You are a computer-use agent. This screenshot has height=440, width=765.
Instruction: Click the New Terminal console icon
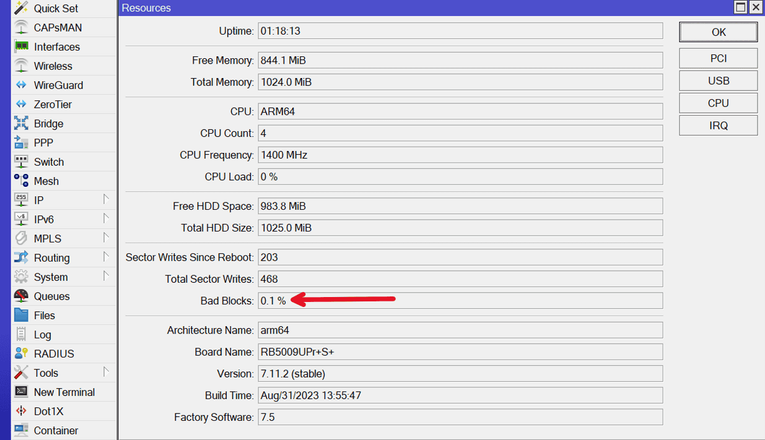[21, 392]
